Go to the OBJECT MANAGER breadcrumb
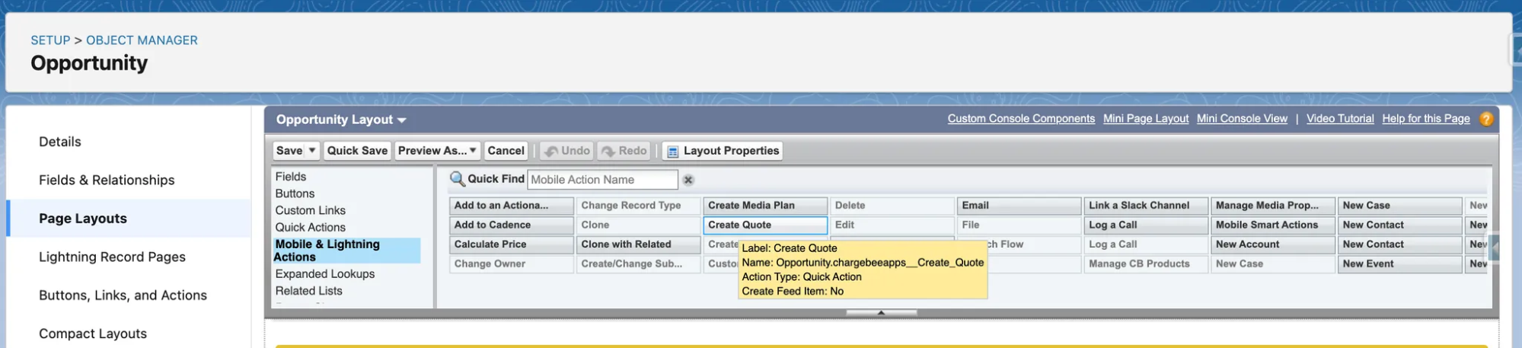This screenshot has height=348, width=1522. point(142,40)
